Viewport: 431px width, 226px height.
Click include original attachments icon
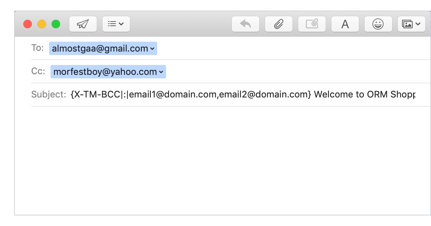point(312,24)
